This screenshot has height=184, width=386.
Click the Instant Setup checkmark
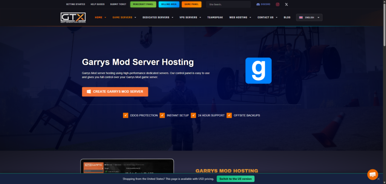[x=162, y=115]
